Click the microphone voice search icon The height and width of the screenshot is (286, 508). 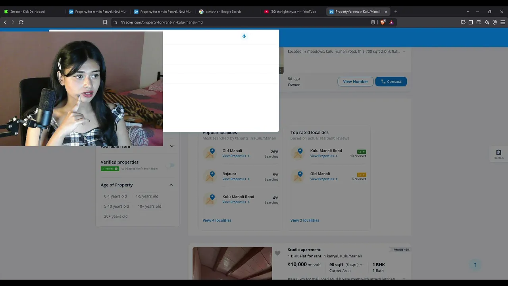(x=244, y=36)
